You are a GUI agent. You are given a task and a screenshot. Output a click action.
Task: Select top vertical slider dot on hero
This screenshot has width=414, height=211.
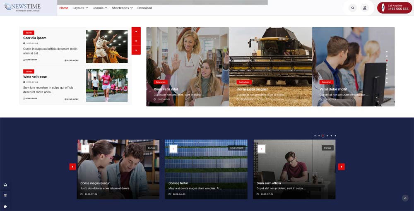(x=387, y=52)
